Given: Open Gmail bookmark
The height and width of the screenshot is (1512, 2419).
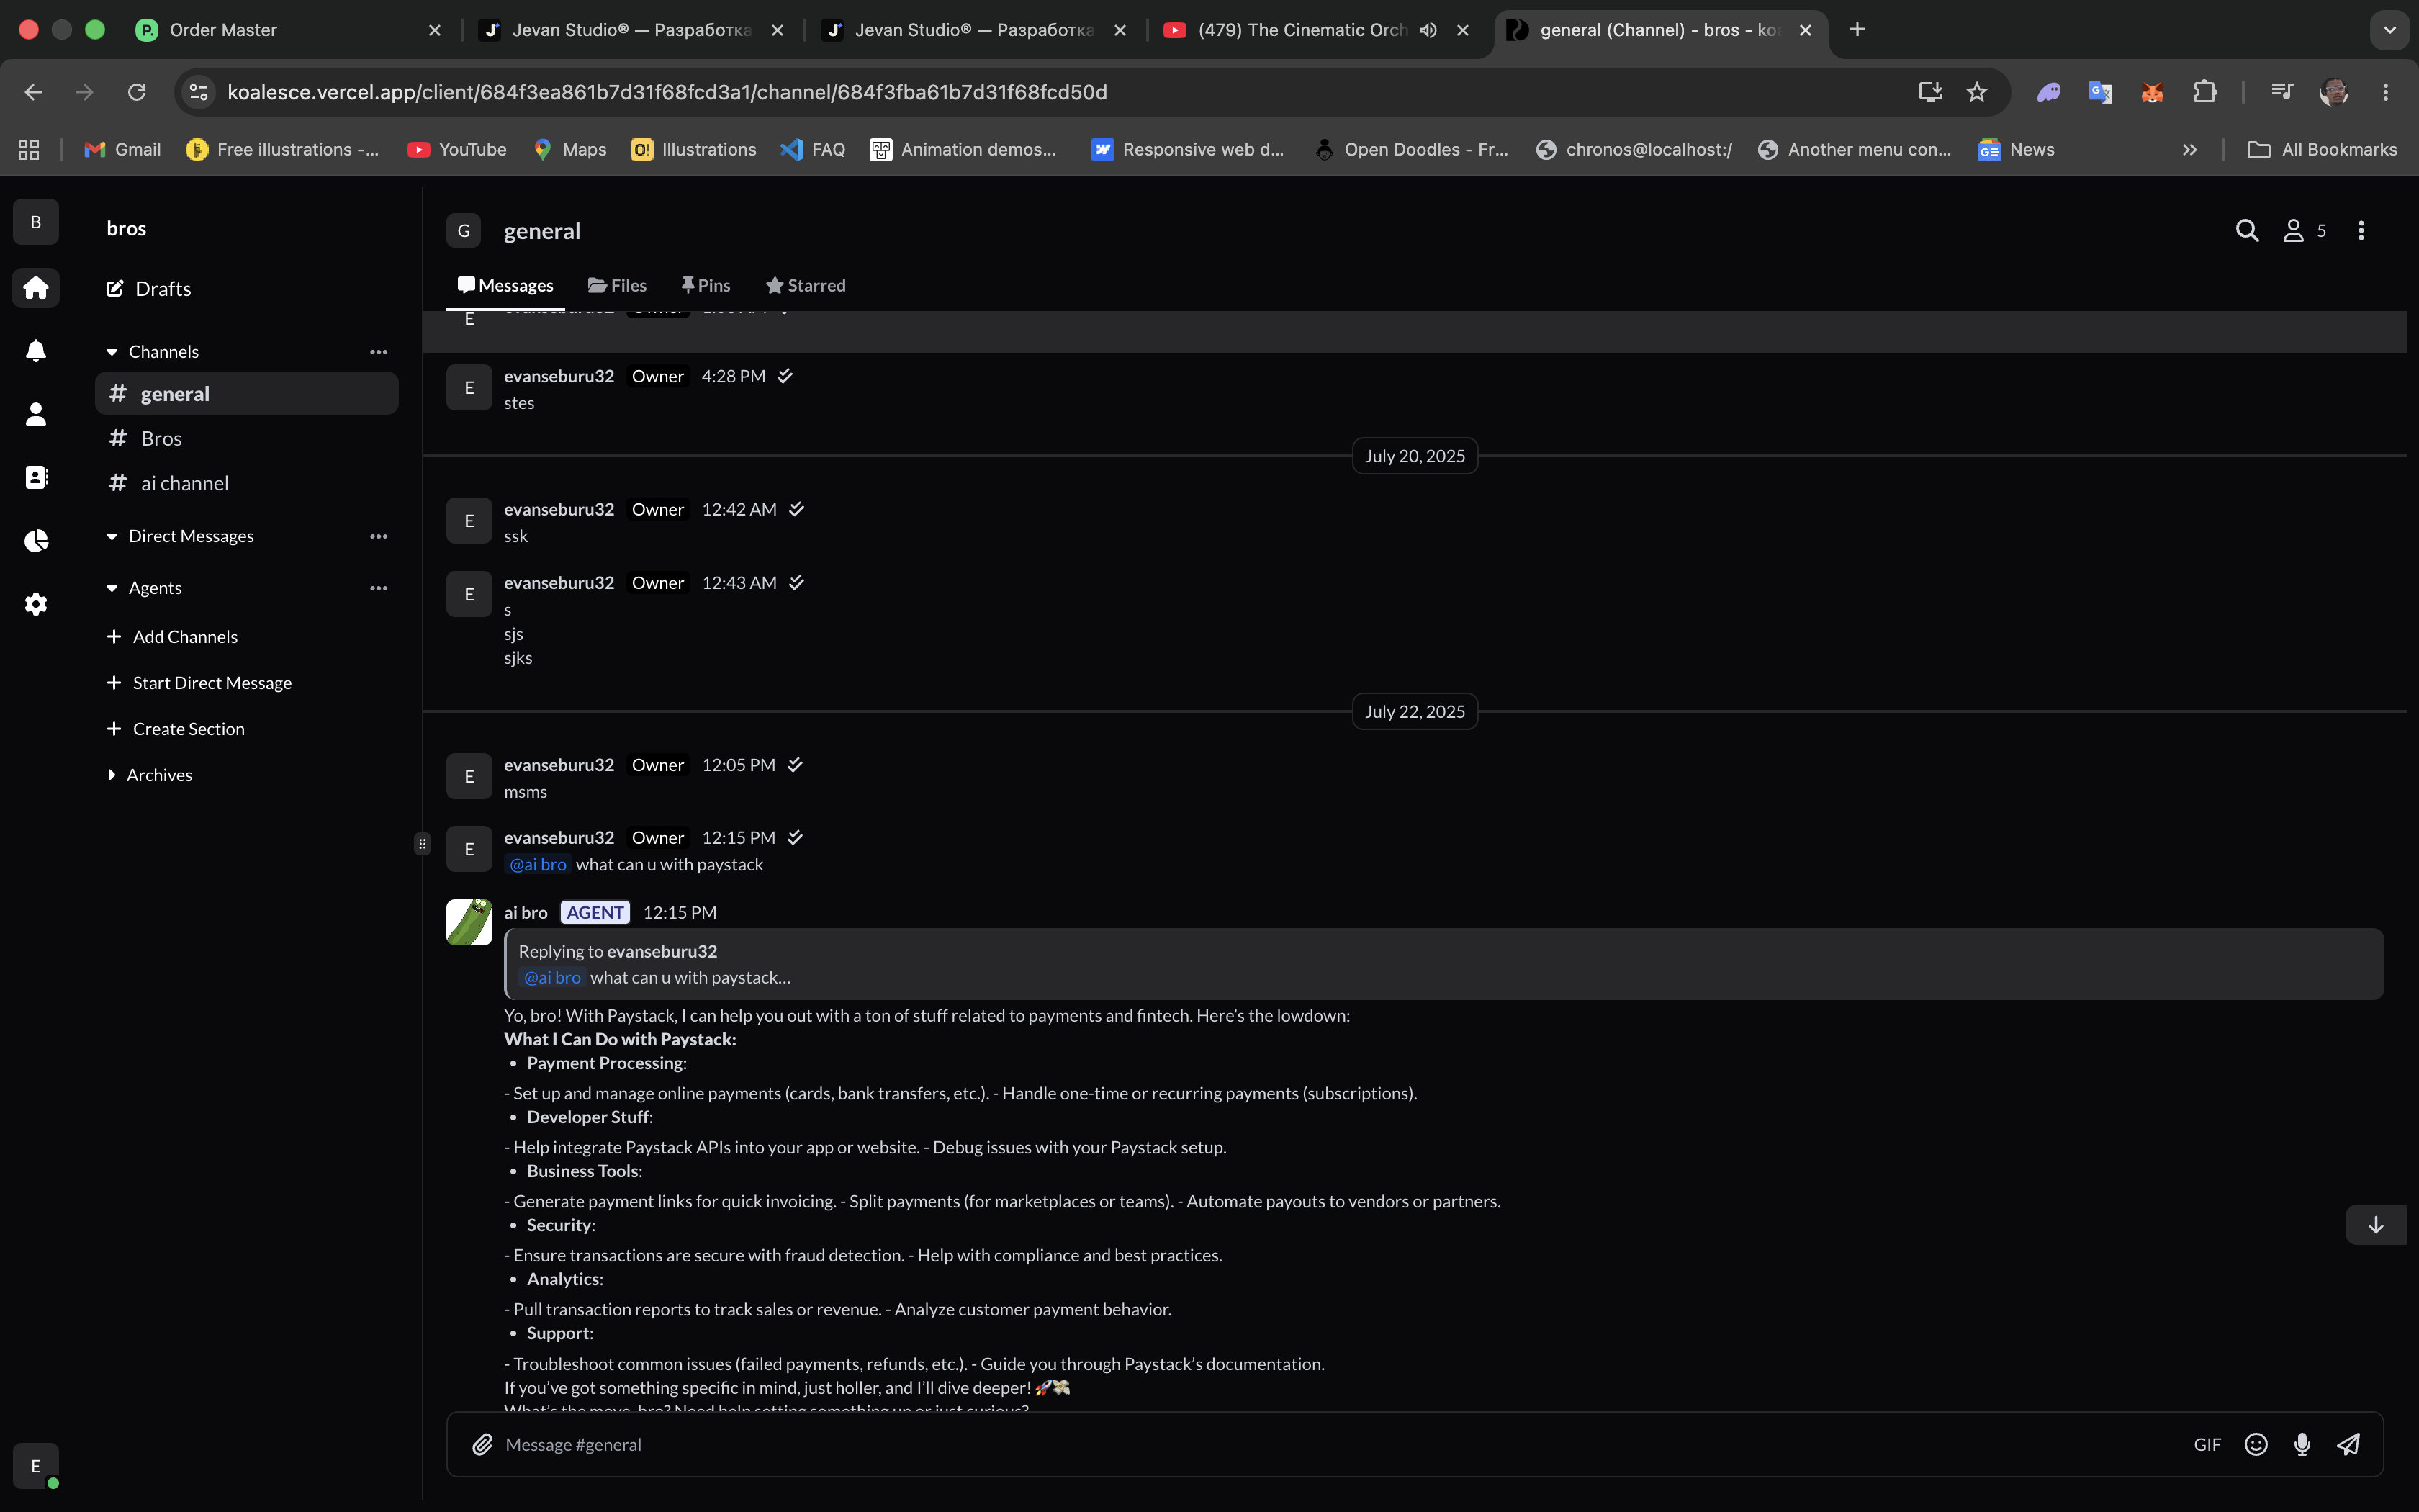Looking at the screenshot, I should point(123,150).
